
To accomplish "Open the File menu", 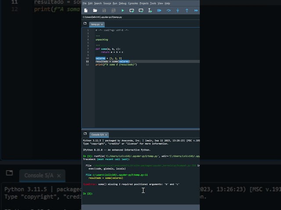I will [x=85, y=3].
